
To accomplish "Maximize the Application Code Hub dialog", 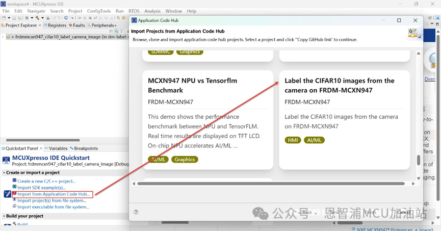I will pos(399,20).
